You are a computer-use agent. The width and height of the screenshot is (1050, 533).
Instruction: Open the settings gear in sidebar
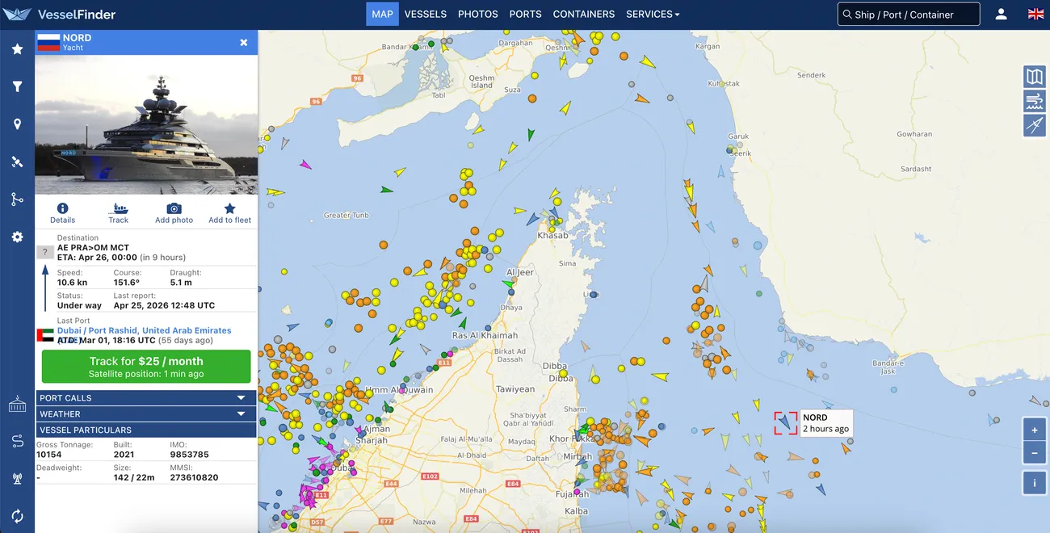pos(17,237)
